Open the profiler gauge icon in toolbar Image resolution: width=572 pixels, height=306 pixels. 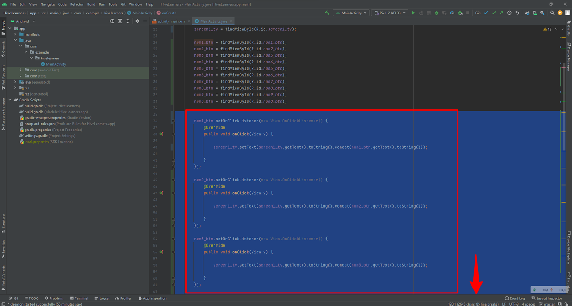click(452, 13)
